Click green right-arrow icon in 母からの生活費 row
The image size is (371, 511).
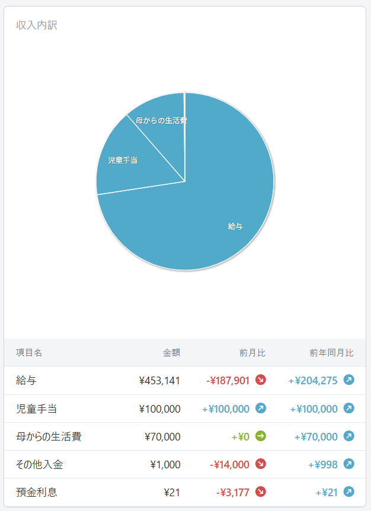(261, 436)
